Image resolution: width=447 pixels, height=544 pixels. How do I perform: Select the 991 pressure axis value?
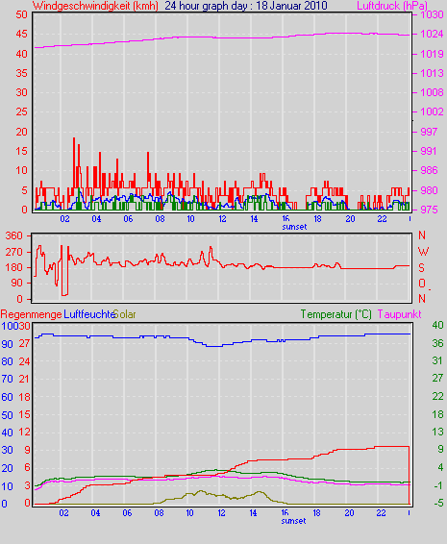click(429, 151)
